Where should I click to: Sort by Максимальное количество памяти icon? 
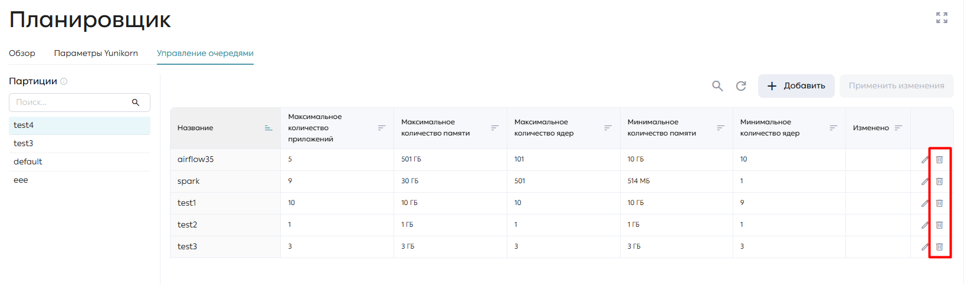coord(495,128)
